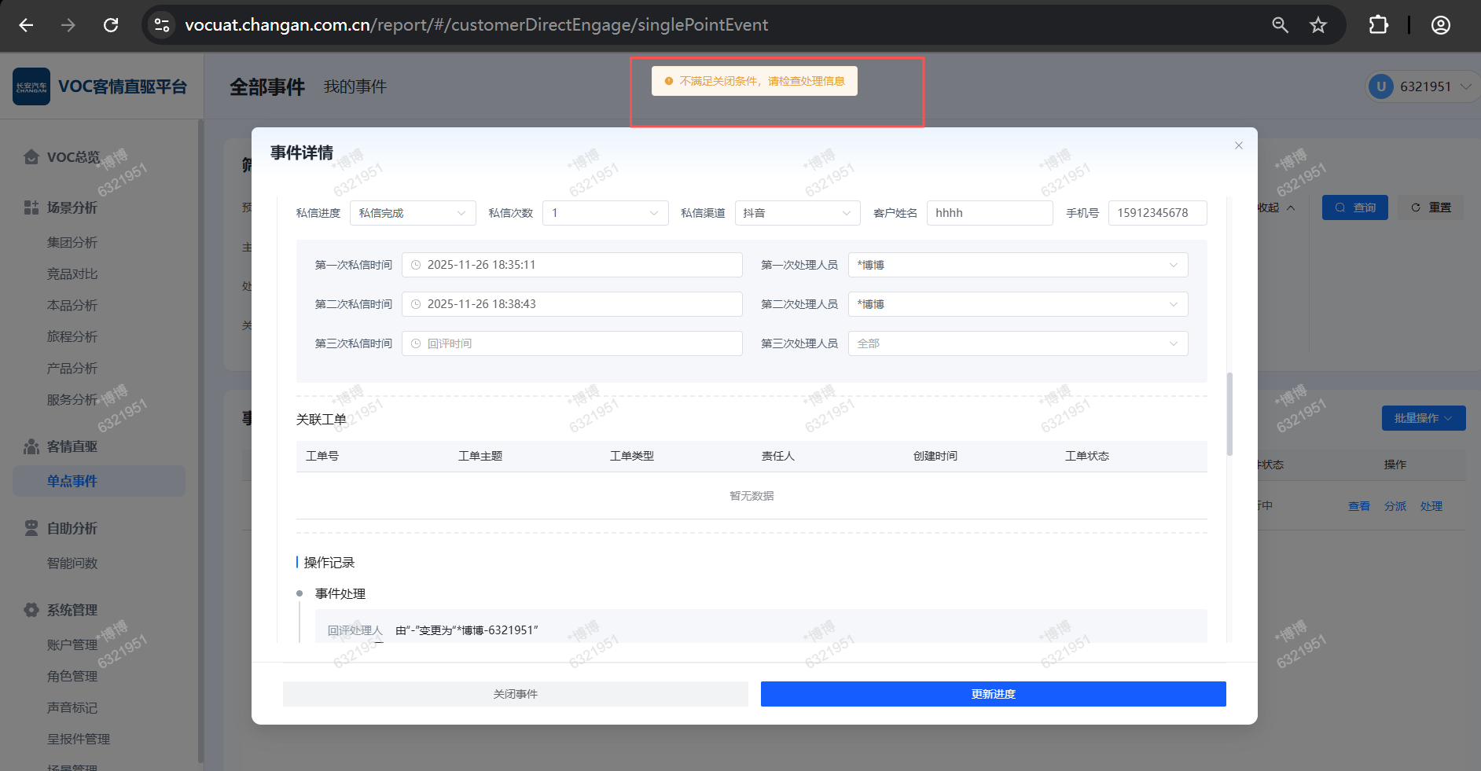Viewport: 1481px width, 771px height.
Task: Click the zoom magnifier icon in address bar
Action: [x=1280, y=25]
